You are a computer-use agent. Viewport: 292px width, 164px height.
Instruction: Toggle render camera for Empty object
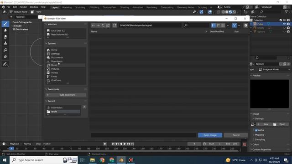tap(288, 28)
